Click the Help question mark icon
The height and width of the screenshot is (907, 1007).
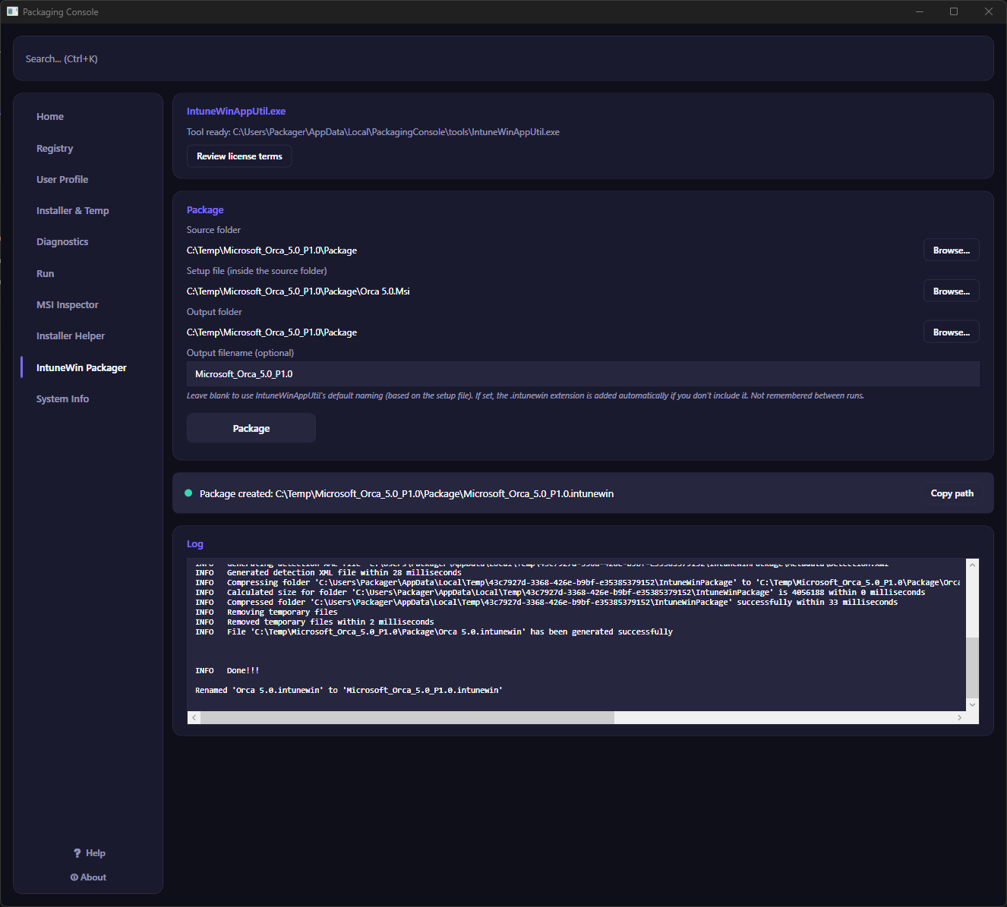click(77, 853)
